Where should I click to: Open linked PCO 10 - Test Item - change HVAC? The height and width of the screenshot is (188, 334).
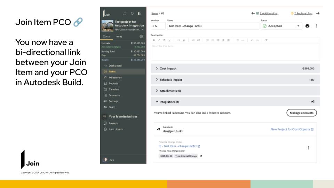(x=179, y=146)
